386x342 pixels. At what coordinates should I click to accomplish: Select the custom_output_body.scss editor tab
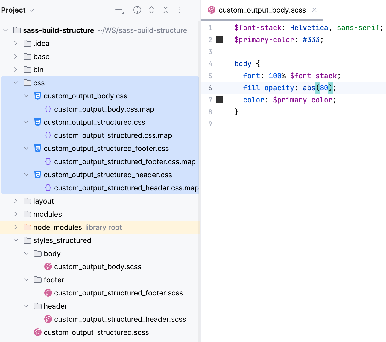[x=262, y=10]
